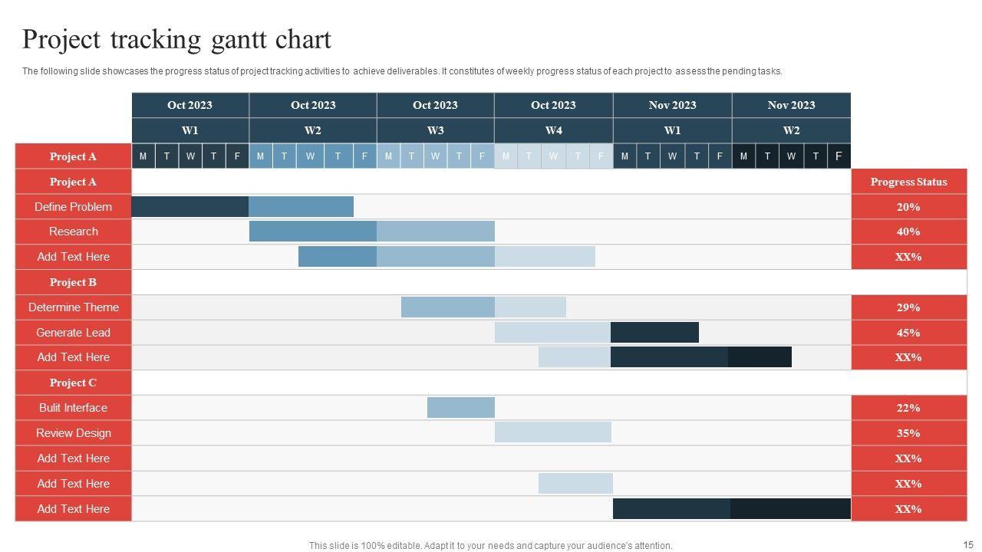This screenshot has width=982, height=552.
Task: Click the 45% progress status cell
Action: pyautogui.click(x=908, y=333)
